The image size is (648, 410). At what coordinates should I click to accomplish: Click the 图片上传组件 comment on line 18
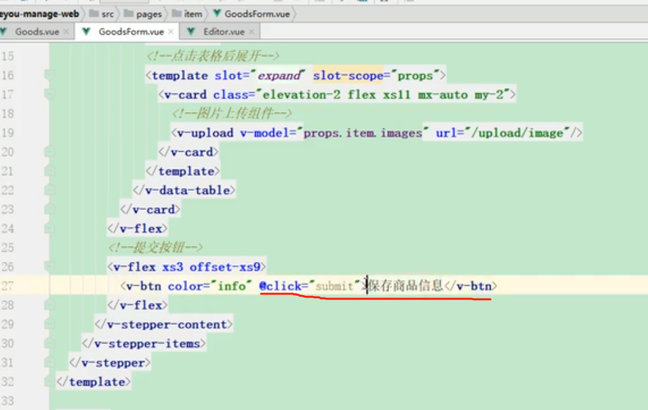[232, 114]
